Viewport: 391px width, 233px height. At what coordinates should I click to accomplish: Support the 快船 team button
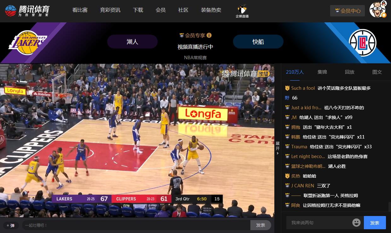pyautogui.click(x=258, y=42)
